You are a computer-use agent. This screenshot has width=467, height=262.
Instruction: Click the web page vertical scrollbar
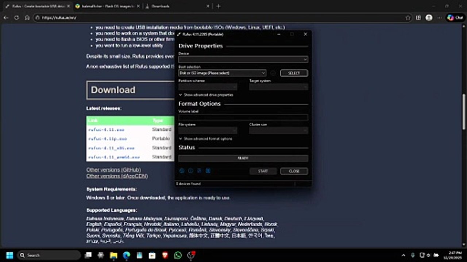tap(464, 111)
